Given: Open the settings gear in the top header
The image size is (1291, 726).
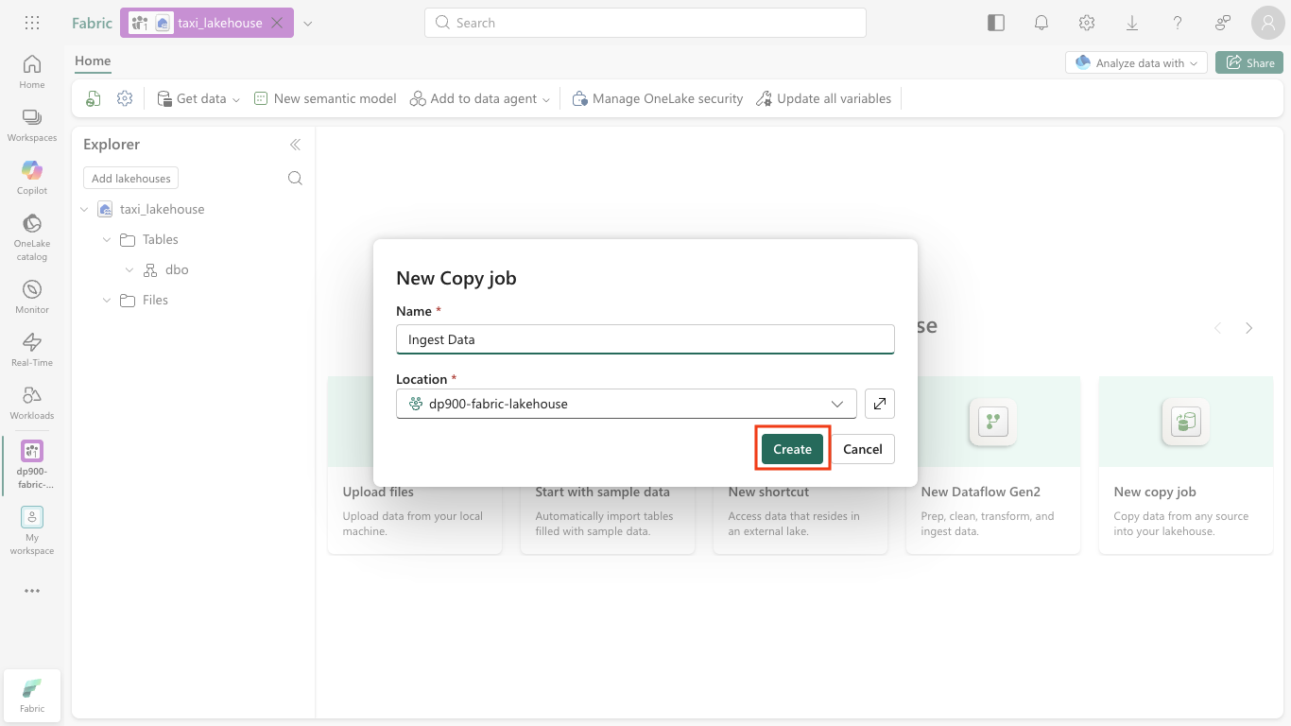Looking at the screenshot, I should [x=1087, y=23].
